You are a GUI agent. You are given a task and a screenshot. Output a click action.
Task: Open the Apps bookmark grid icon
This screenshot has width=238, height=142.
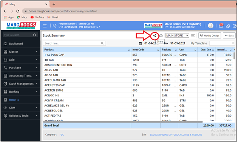click(x=5, y=17)
